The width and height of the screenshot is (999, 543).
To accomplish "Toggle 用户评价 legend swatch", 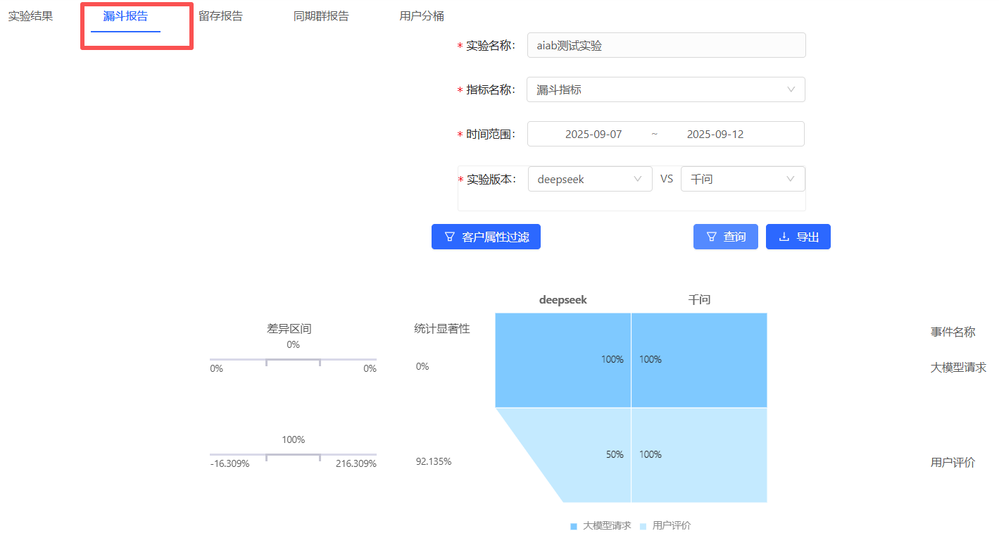I will 643,526.
